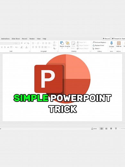125x167 pixels.
Task: Switch to the Review ribbon tab
Action: (x=32, y=39)
